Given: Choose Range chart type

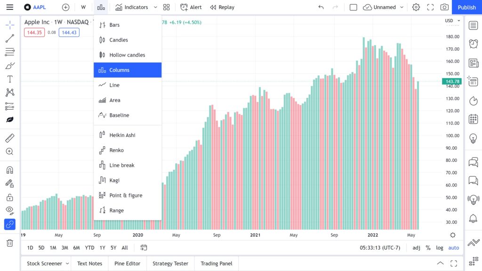Looking at the screenshot, I should pos(128,210).
